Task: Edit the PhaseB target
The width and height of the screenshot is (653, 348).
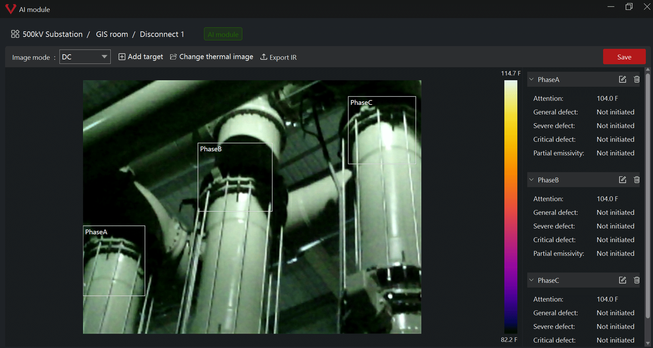Action: tap(623, 180)
